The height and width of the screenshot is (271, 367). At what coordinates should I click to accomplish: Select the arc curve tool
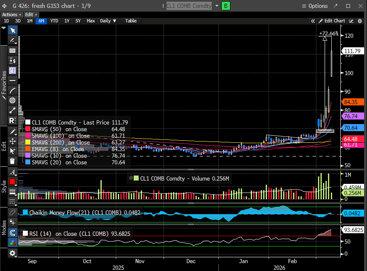pyautogui.click(x=12, y=90)
